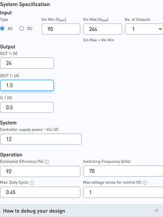The width and height of the screenshot is (163, 217).
Task: Click the System Specification heading
Action: [x=25, y=4]
